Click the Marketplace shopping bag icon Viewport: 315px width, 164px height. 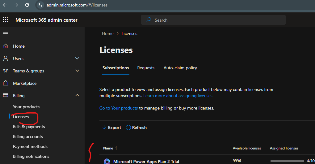pyautogui.click(x=6, y=83)
